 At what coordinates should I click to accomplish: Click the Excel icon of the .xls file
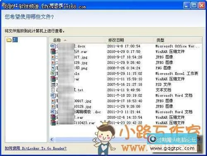[x=53, y=73]
